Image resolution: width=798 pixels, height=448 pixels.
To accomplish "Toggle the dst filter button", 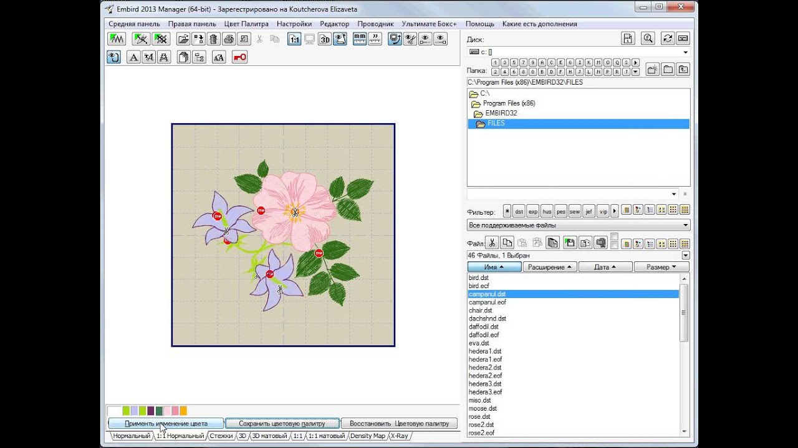I will [519, 212].
